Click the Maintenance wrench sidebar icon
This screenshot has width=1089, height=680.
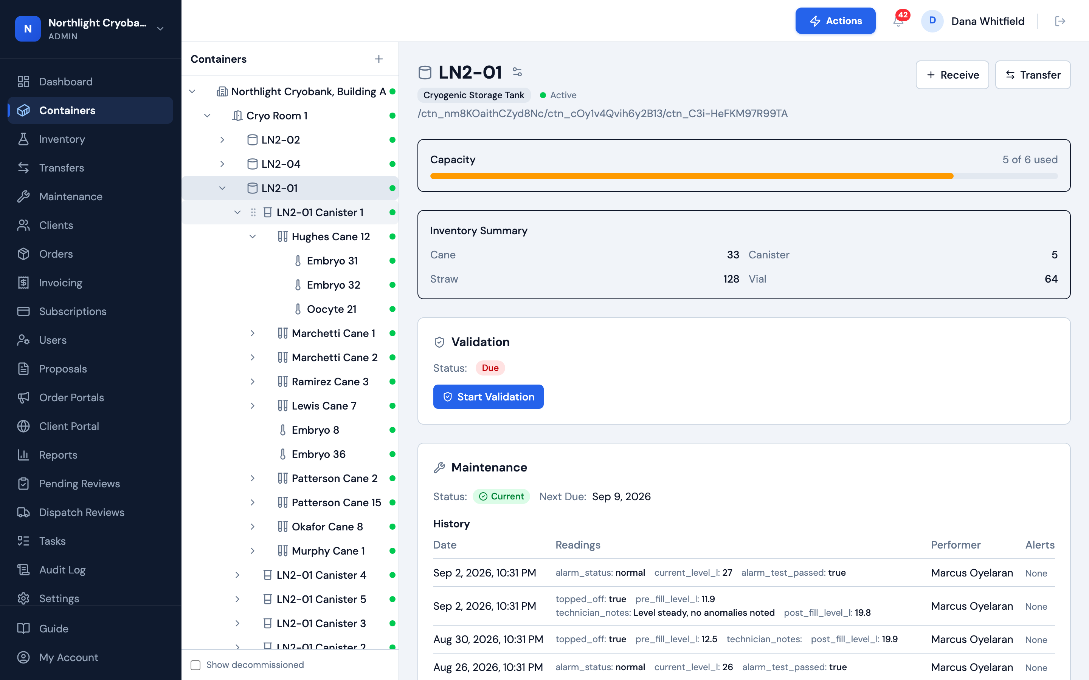(x=23, y=196)
